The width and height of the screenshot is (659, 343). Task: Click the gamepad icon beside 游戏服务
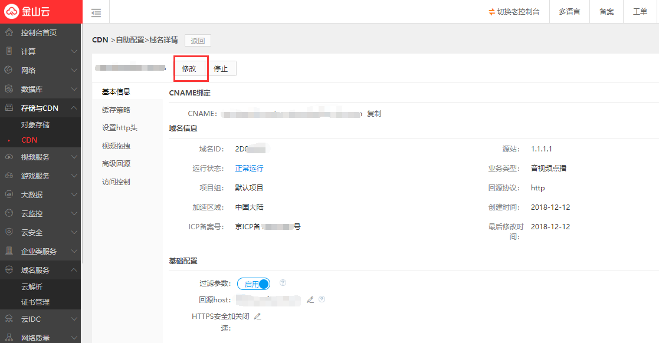tap(9, 176)
